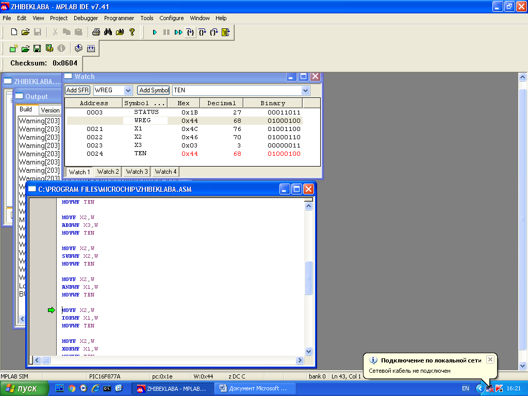
Task: Click the Build All icon
Action: tap(91, 48)
